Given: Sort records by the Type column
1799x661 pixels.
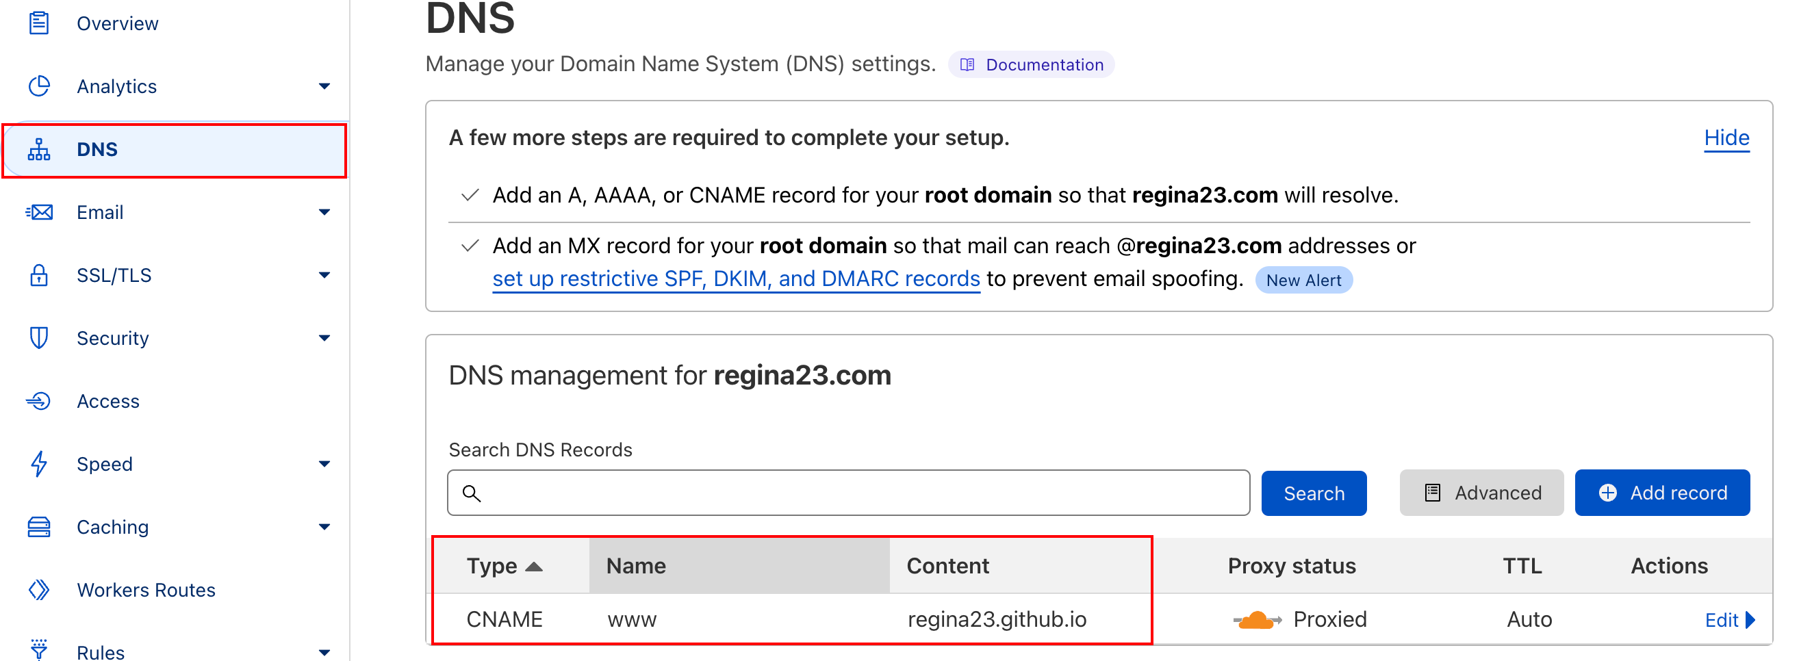Looking at the screenshot, I should [x=505, y=566].
